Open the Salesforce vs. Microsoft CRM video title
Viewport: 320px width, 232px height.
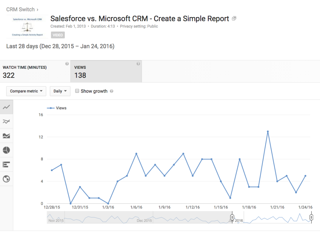tap(140, 18)
